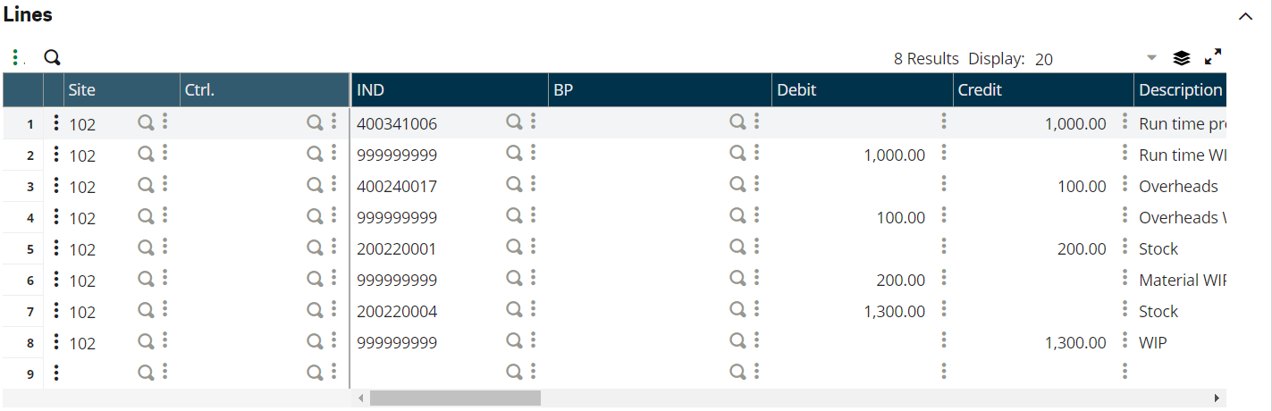Click the stacked layers view icon
This screenshot has height=411, width=1272.
coord(1182,58)
